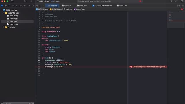Toggle the navigator sidebar panel

12,1
